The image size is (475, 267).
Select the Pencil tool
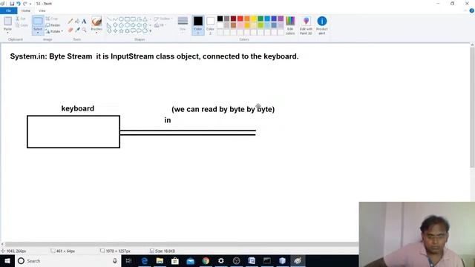click(71, 22)
